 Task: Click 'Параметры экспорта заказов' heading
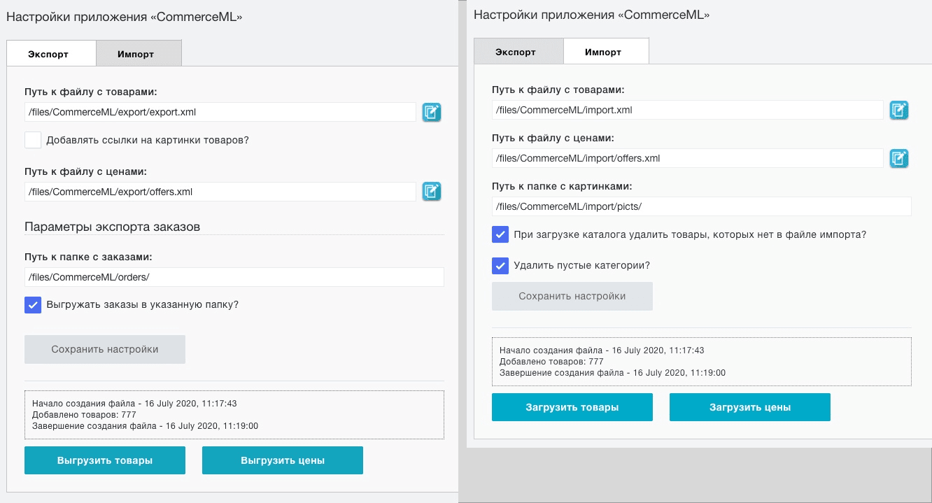[113, 227]
